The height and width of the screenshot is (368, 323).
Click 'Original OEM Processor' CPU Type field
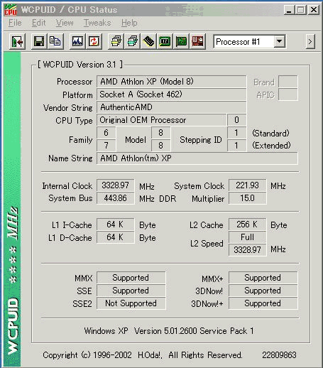click(x=161, y=120)
